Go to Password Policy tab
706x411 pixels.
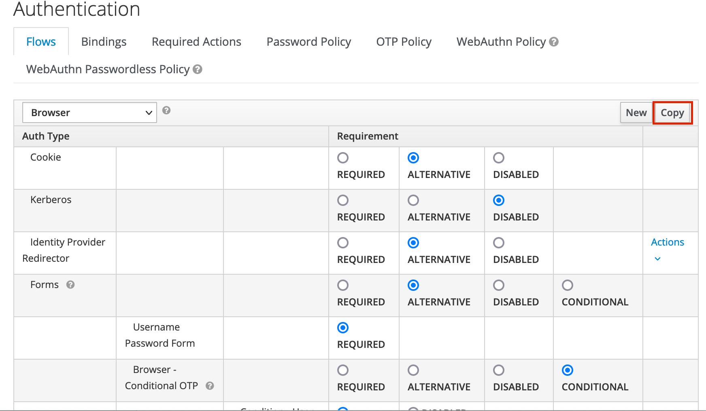[x=308, y=42]
